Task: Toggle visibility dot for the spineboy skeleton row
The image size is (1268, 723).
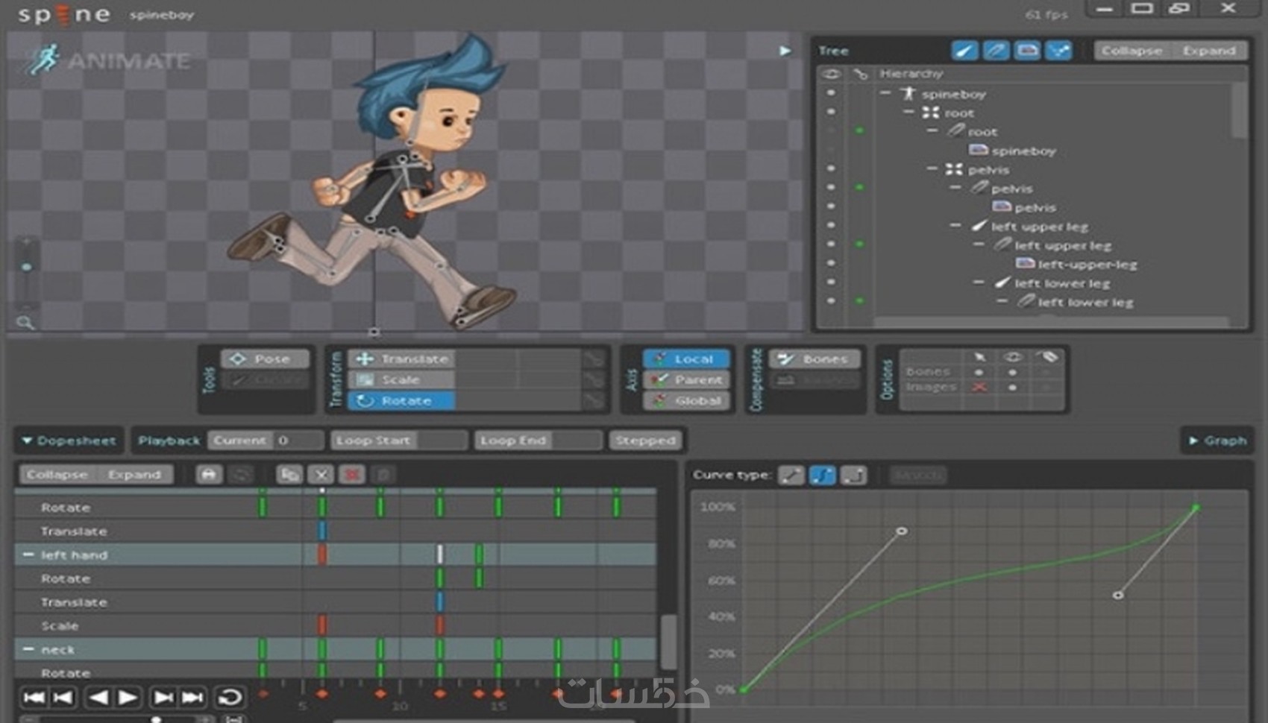Action: (831, 93)
